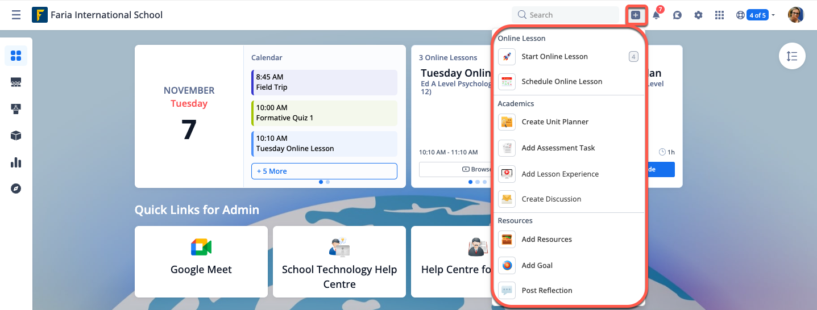
Task: Open the compass explore sidebar icon
Action: (16, 188)
